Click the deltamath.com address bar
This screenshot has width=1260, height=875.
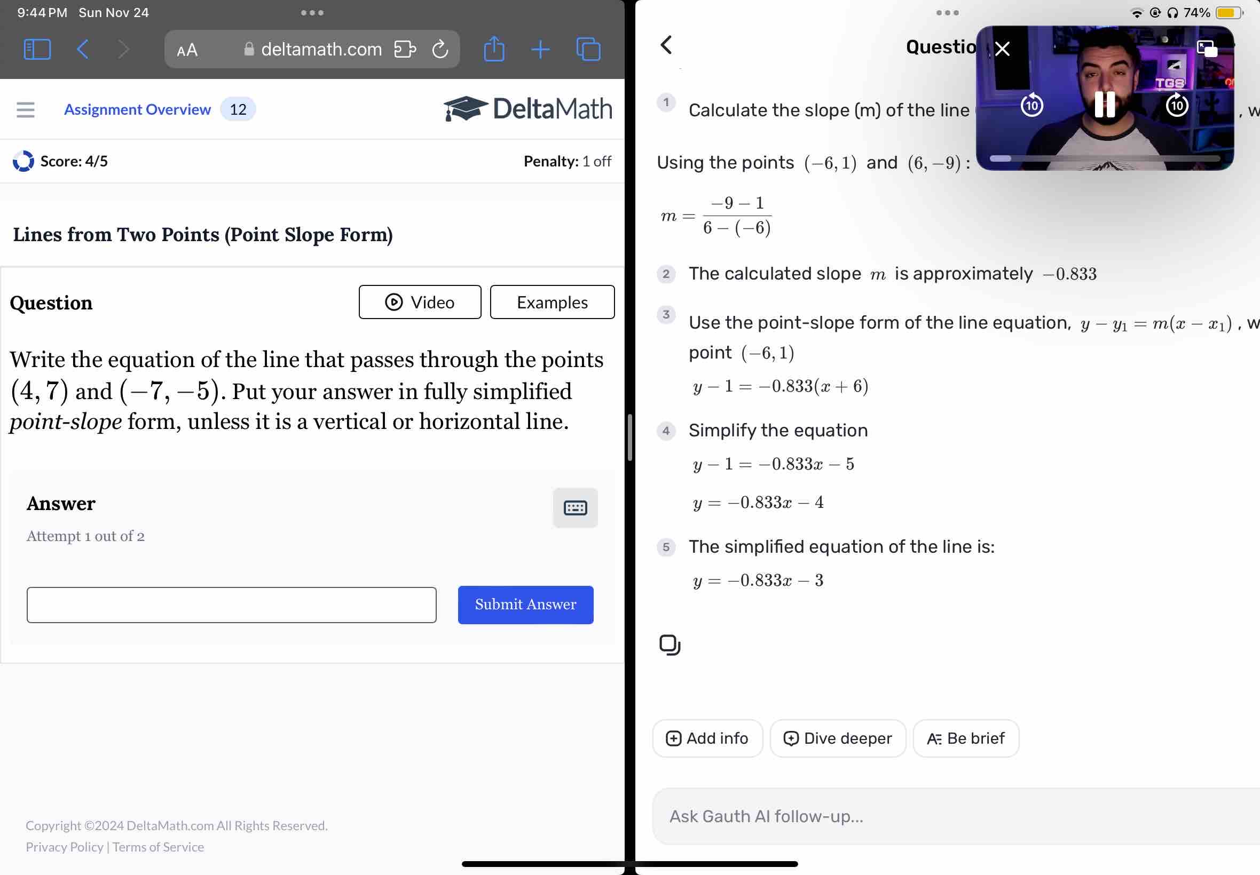pyautogui.click(x=312, y=49)
